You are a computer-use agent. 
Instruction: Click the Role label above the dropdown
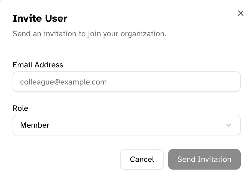point(20,108)
